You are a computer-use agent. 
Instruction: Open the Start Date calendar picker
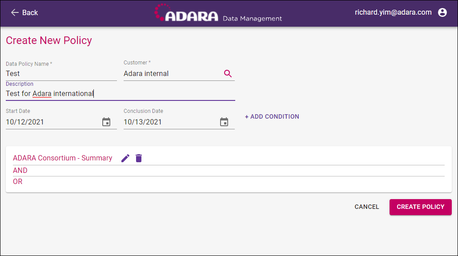(106, 122)
